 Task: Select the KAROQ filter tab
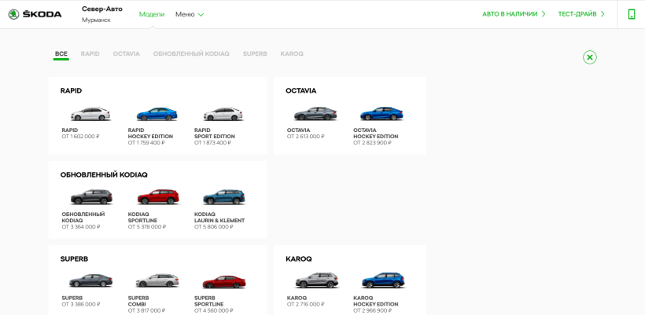[x=292, y=53]
